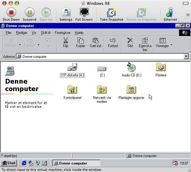This screenshot has height=172, width=191.
Task: Open the Hjælp menu
Action: pyautogui.click(x=79, y=33)
